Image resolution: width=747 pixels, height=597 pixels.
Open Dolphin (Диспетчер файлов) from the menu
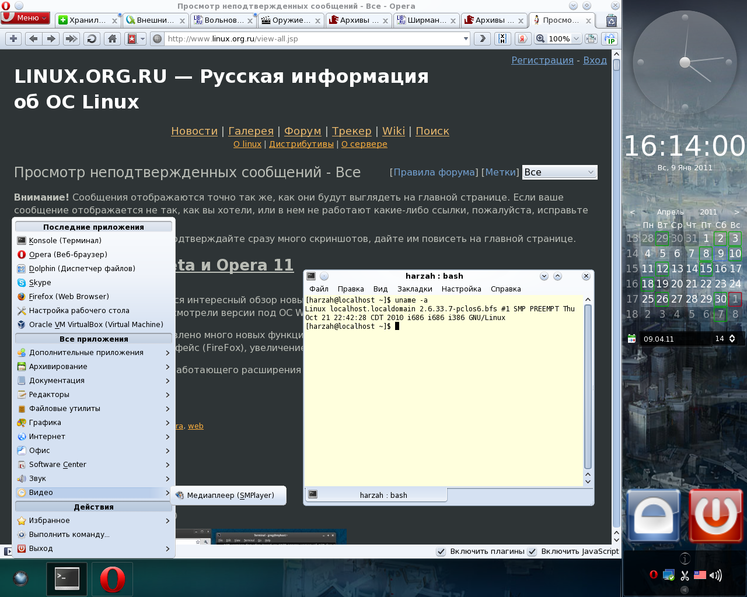94,269
